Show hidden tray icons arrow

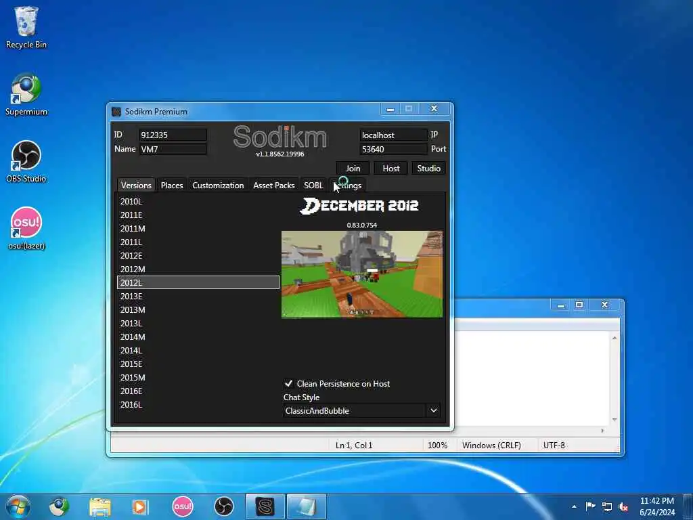coord(574,506)
